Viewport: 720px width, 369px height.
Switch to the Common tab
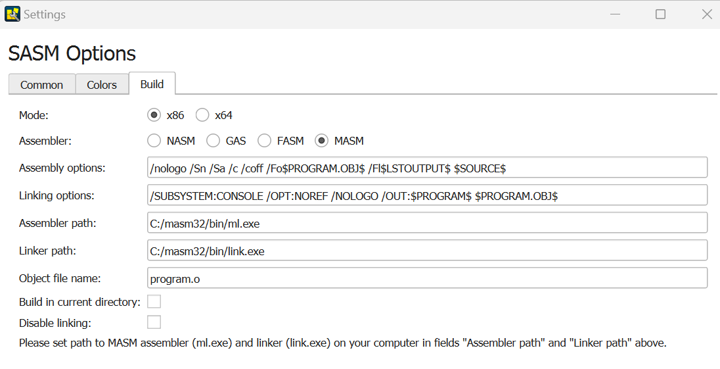[41, 85]
